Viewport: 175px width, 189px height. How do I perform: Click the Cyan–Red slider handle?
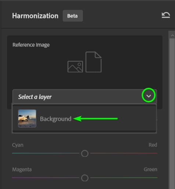coord(85,154)
